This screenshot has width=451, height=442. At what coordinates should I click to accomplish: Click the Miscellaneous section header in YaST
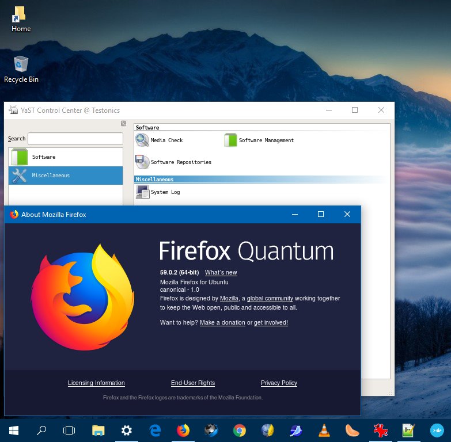(x=261, y=180)
